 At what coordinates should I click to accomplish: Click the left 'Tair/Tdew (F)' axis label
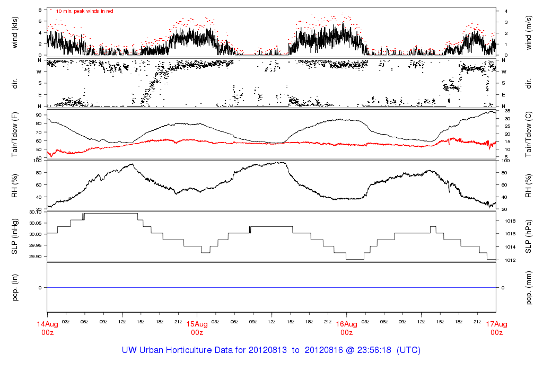tap(14, 134)
